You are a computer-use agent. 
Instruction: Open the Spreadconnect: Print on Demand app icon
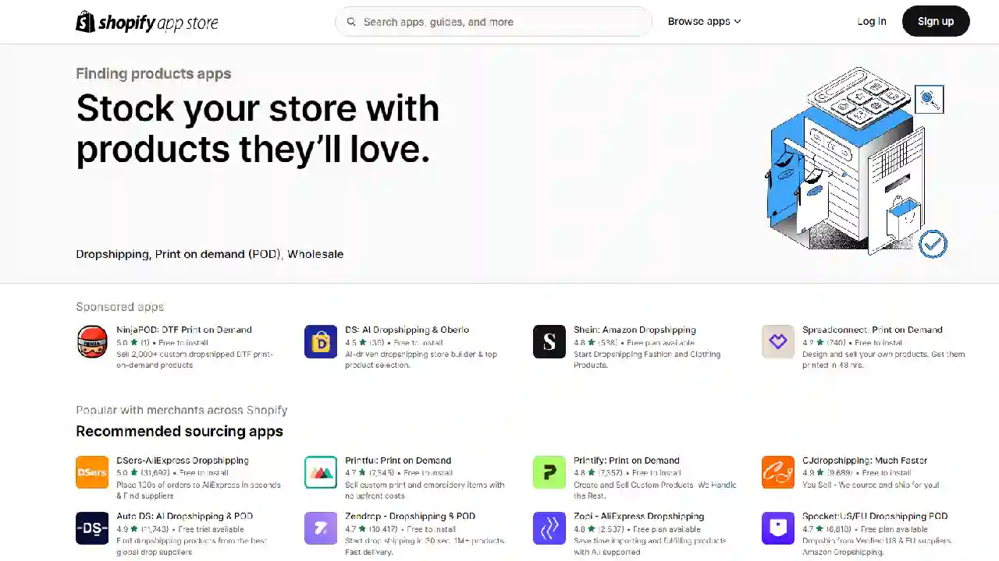[x=777, y=341]
